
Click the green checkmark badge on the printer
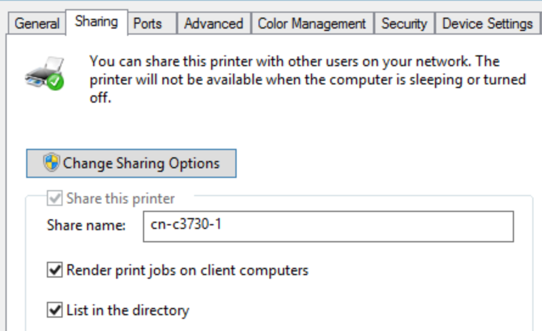point(56,81)
